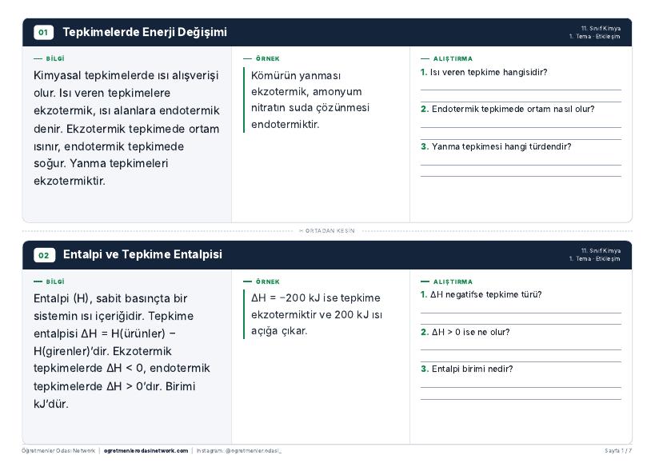The width and height of the screenshot is (655, 463).
Task: Click the 'ORTADAN KESİN' scissors cut marker
Action: (x=327, y=231)
